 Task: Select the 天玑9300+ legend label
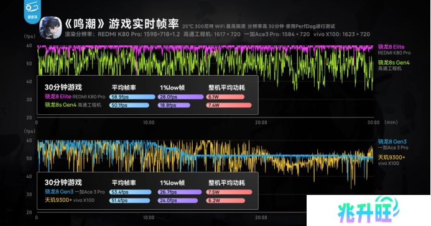point(391,157)
